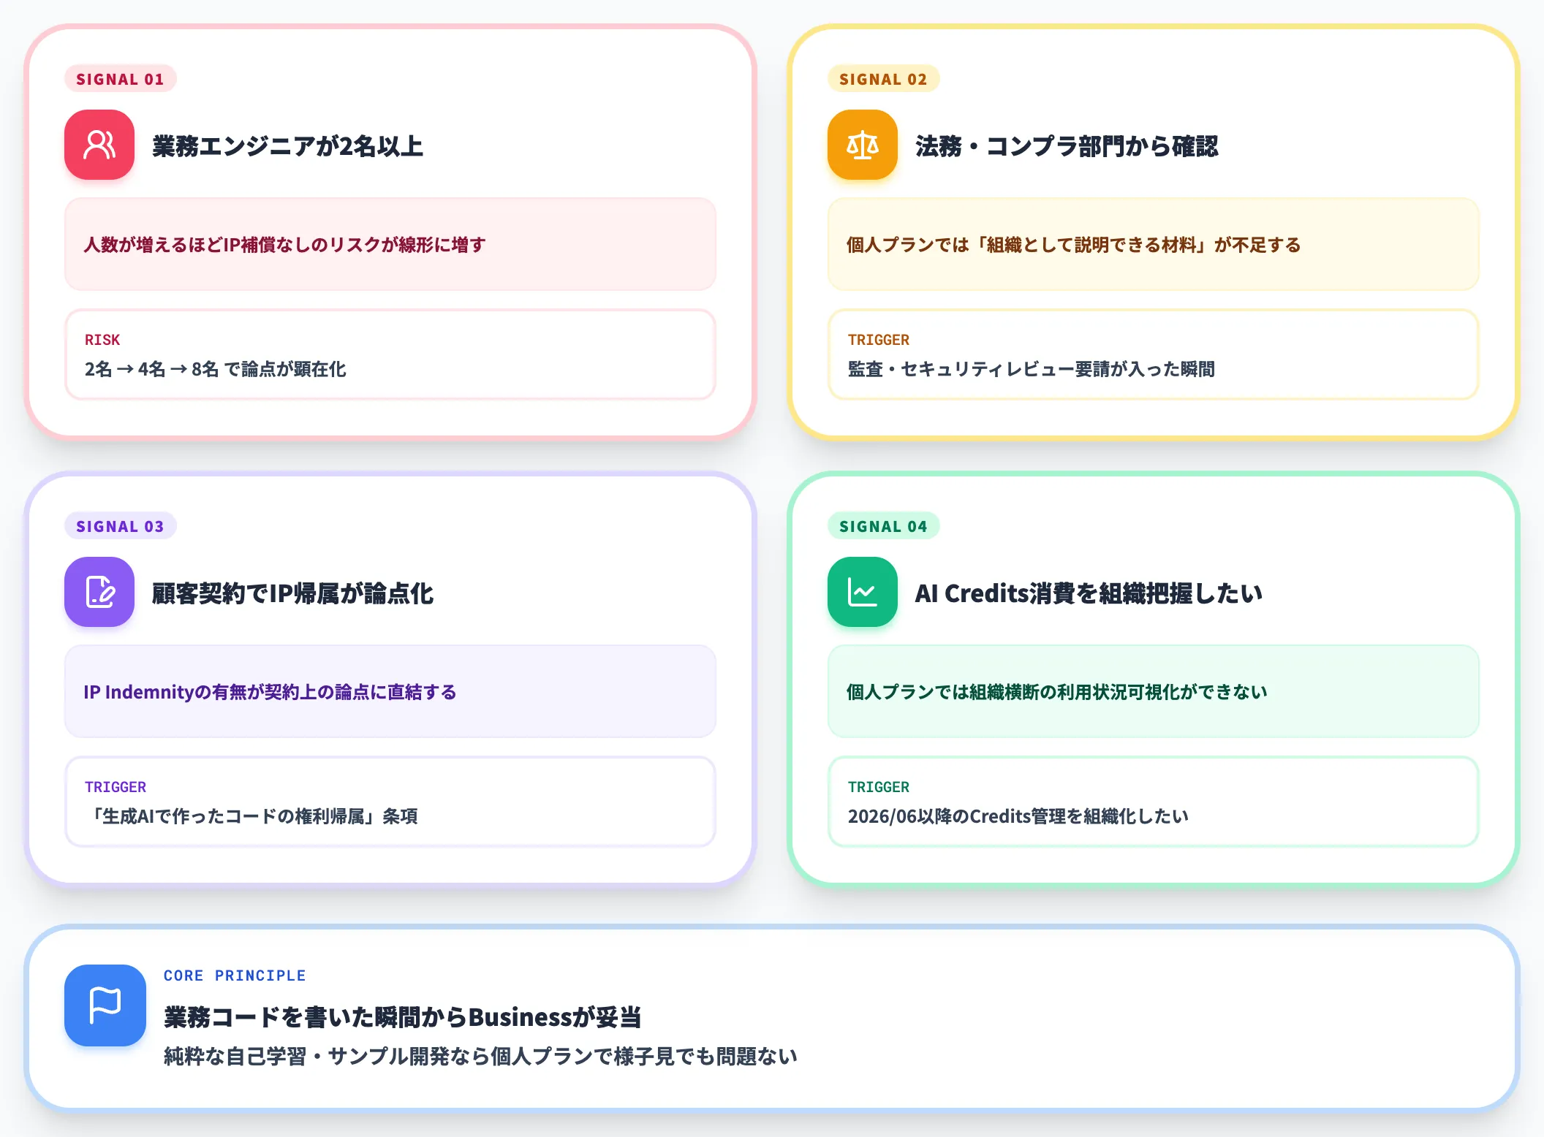This screenshot has height=1137, width=1544.
Task: Click heading 業務コードを書いた瞬間からBusinessが妥当
Action: click(403, 1016)
